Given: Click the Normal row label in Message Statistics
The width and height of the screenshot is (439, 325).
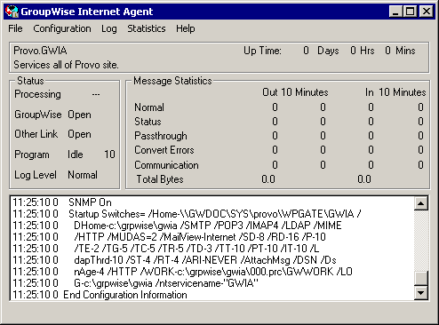Looking at the screenshot, I should click(149, 107).
